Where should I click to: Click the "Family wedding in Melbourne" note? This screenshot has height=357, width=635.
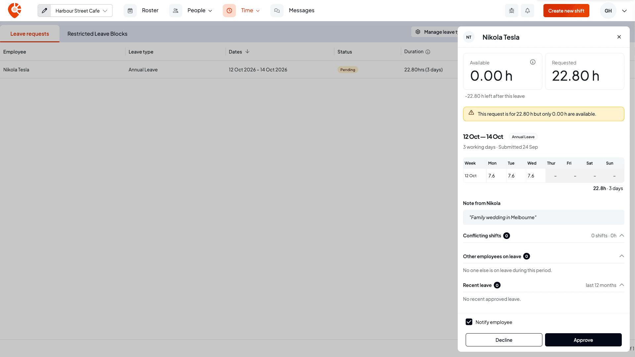pos(543,218)
